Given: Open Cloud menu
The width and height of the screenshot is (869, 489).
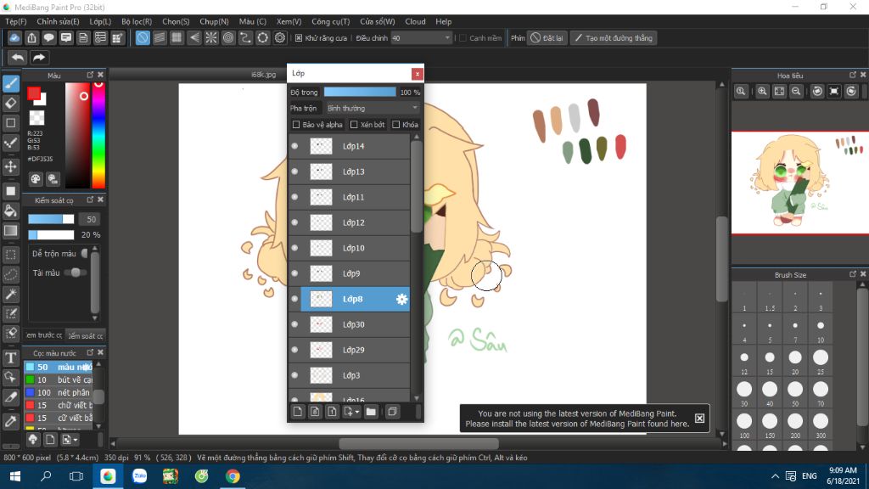Looking at the screenshot, I should click(x=415, y=21).
